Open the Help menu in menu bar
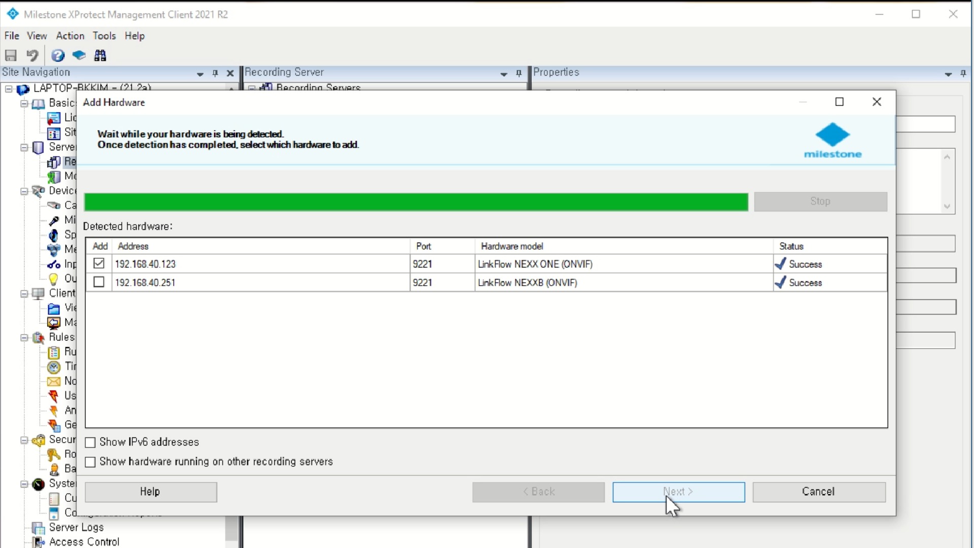 (x=135, y=36)
